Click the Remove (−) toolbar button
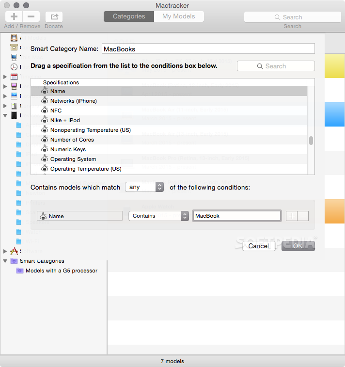345x367 pixels. 31,16
